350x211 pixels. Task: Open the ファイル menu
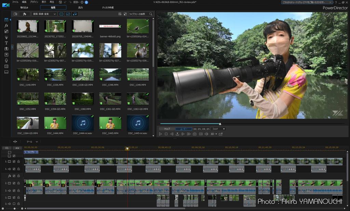(x=15, y=2)
